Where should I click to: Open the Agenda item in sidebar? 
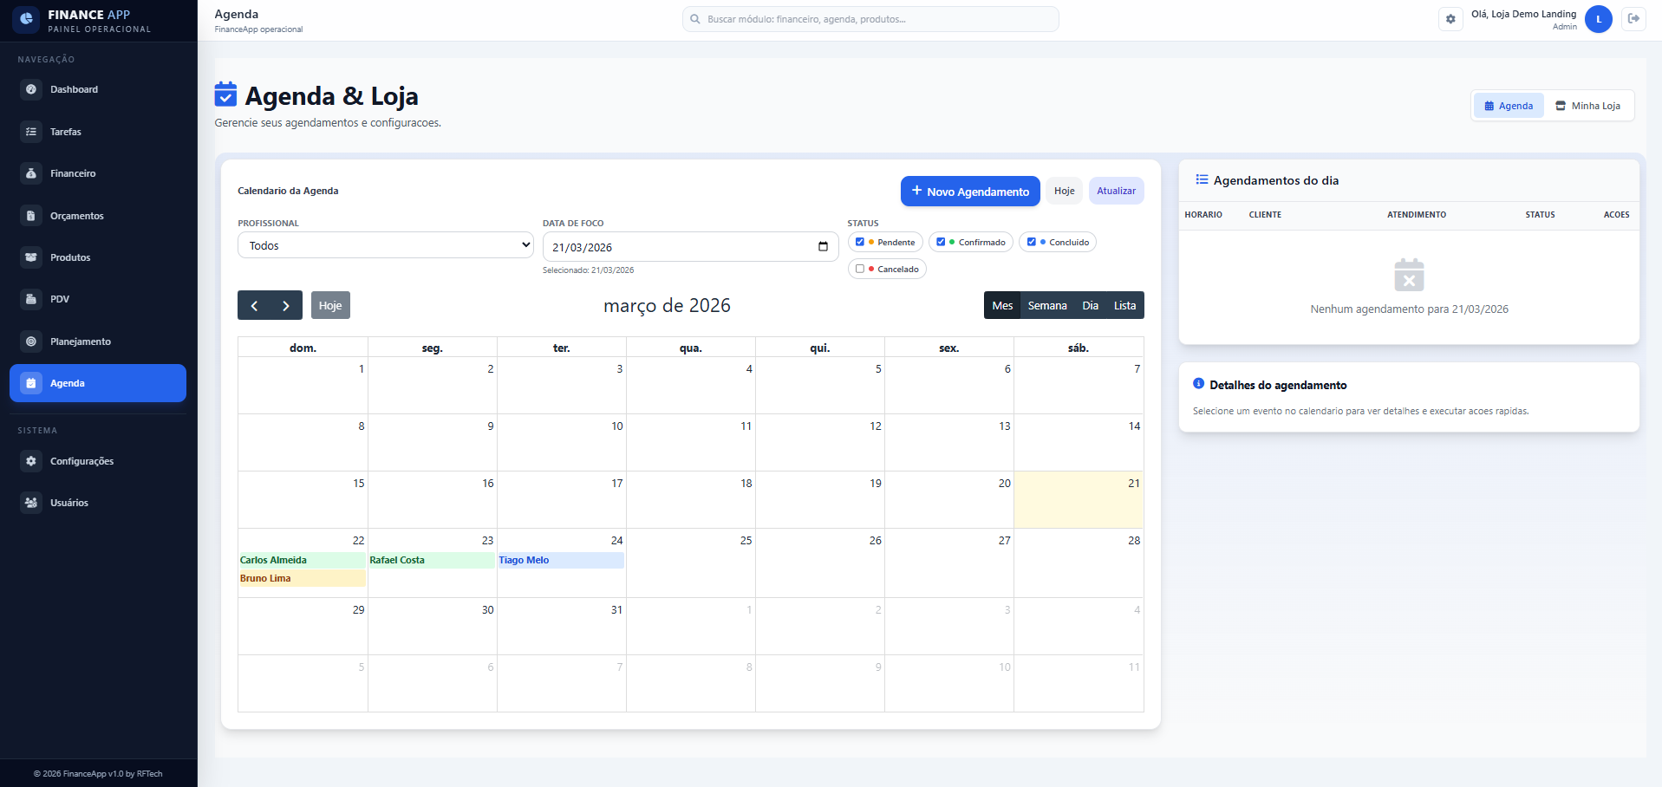(98, 383)
